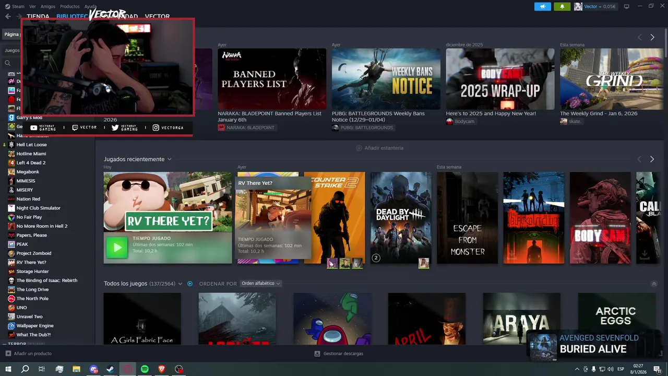The height and width of the screenshot is (376, 668).
Task: Collapse the Todos los juegos shelf
Action: coord(654,284)
